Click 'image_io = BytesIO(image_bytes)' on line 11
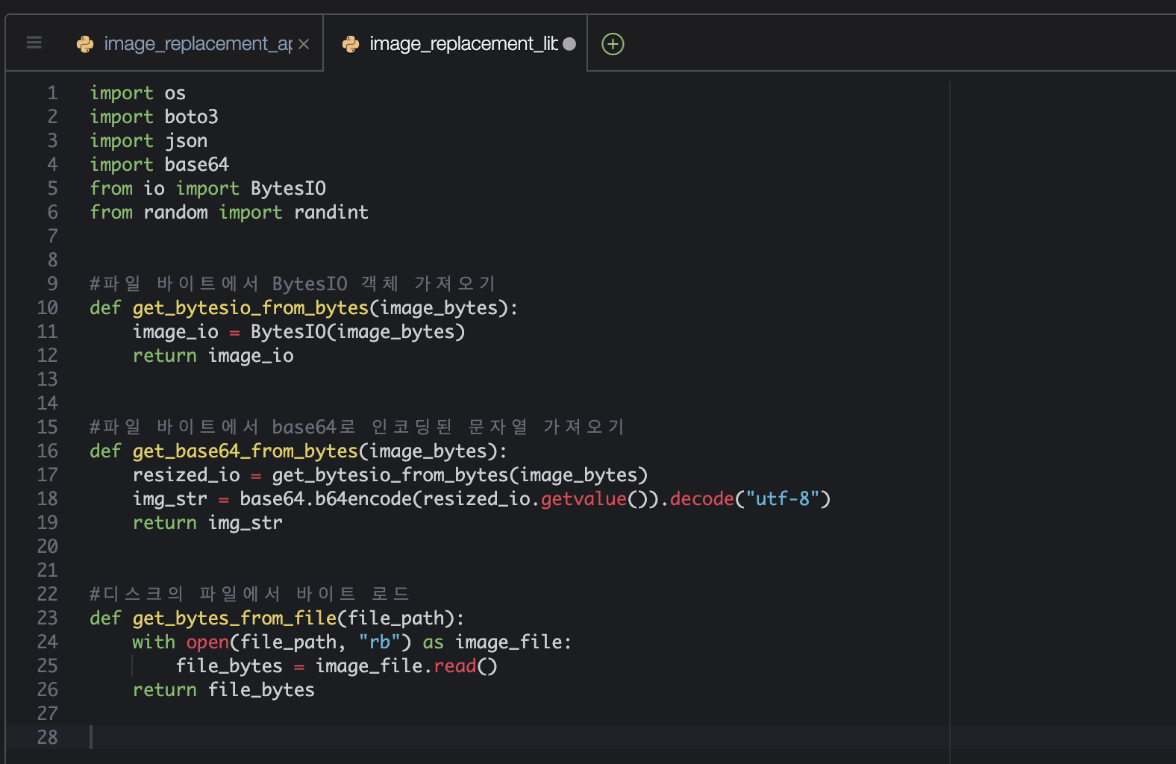 coord(299,331)
